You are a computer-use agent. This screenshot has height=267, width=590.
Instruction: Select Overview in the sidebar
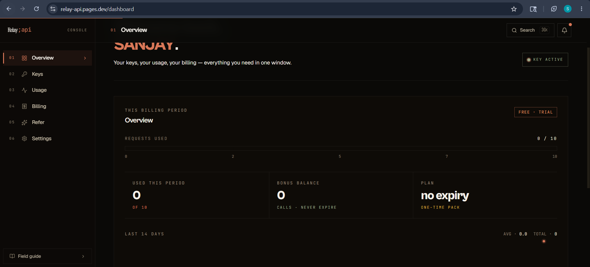[47, 58]
